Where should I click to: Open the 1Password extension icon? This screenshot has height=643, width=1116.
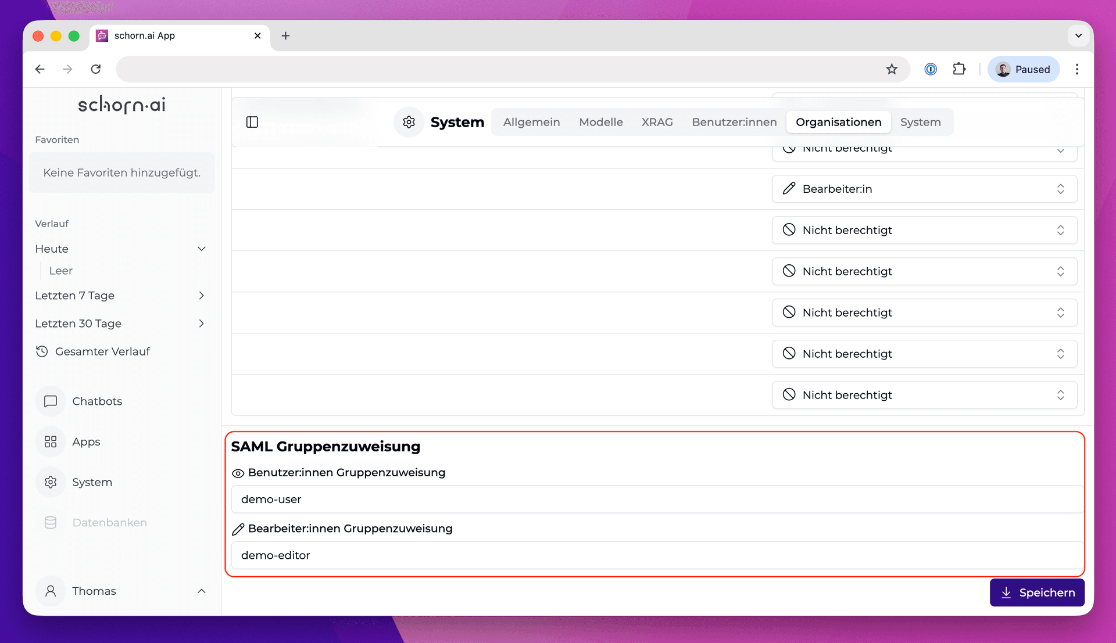point(930,69)
